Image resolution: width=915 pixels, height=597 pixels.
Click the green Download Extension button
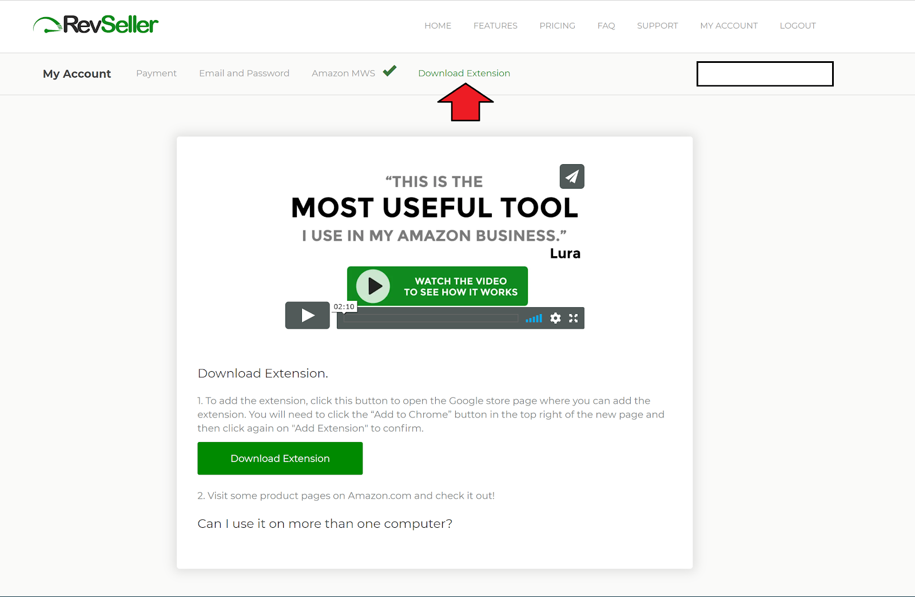click(x=280, y=459)
